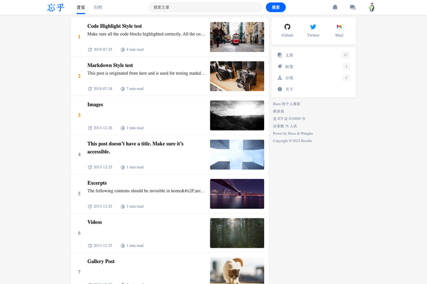Click the forest sunlight thumbnail
This screenshot has height=284, width=427.
[237, 233]
